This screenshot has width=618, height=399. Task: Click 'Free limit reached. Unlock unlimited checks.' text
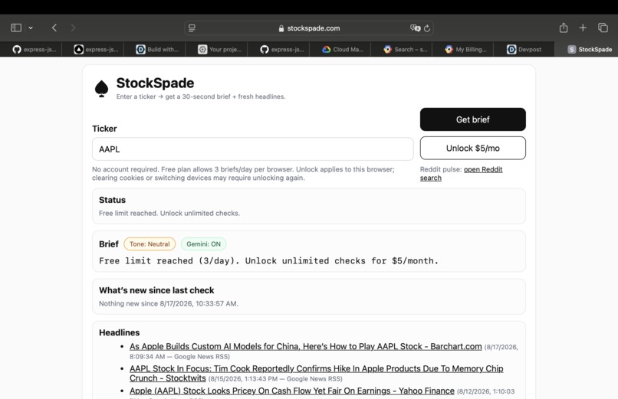(169, 213)
